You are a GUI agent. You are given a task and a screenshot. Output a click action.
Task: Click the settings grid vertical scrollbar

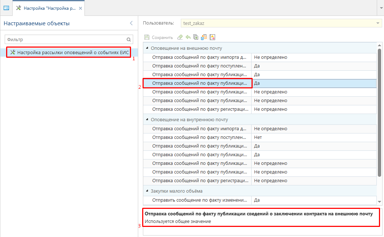[379, 113]
